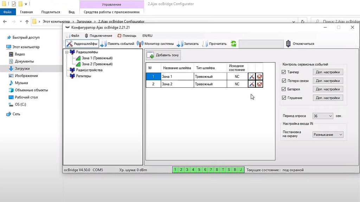Select Радиоустройства tree item
Image resolution: width=360 pixels, height=202 pixels.
click(x=89, y=70)
